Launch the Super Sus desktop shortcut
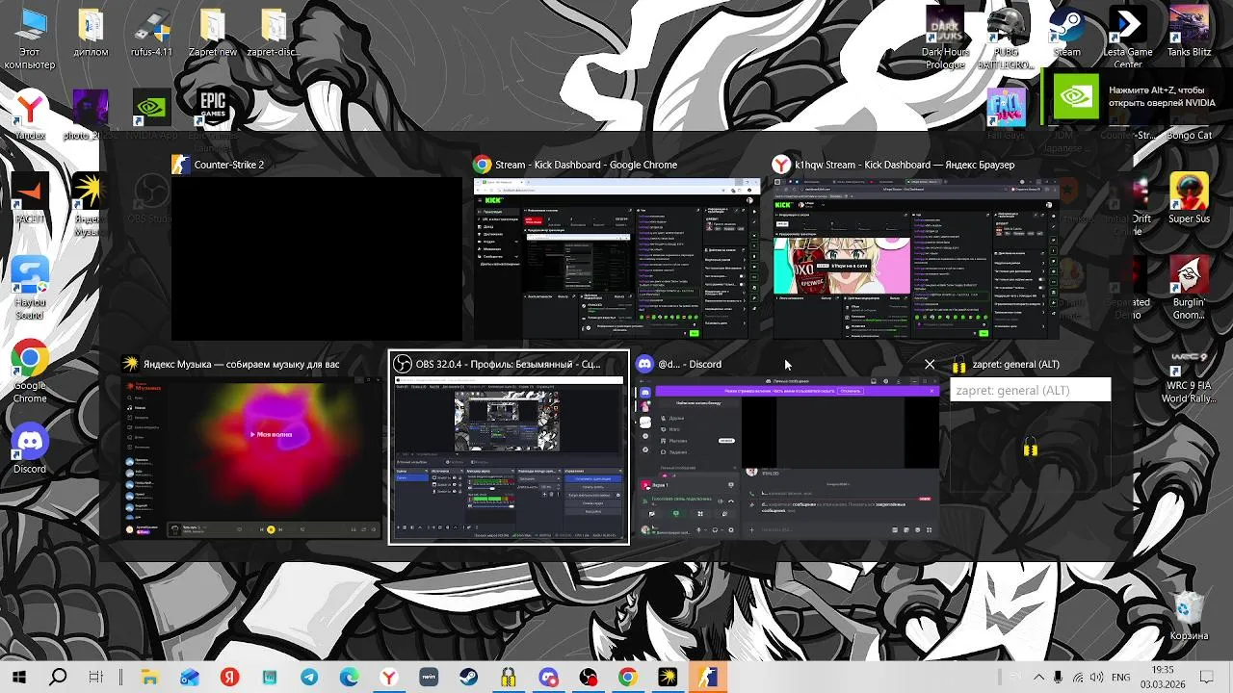1233x693 pixels. click(1190, 199)
